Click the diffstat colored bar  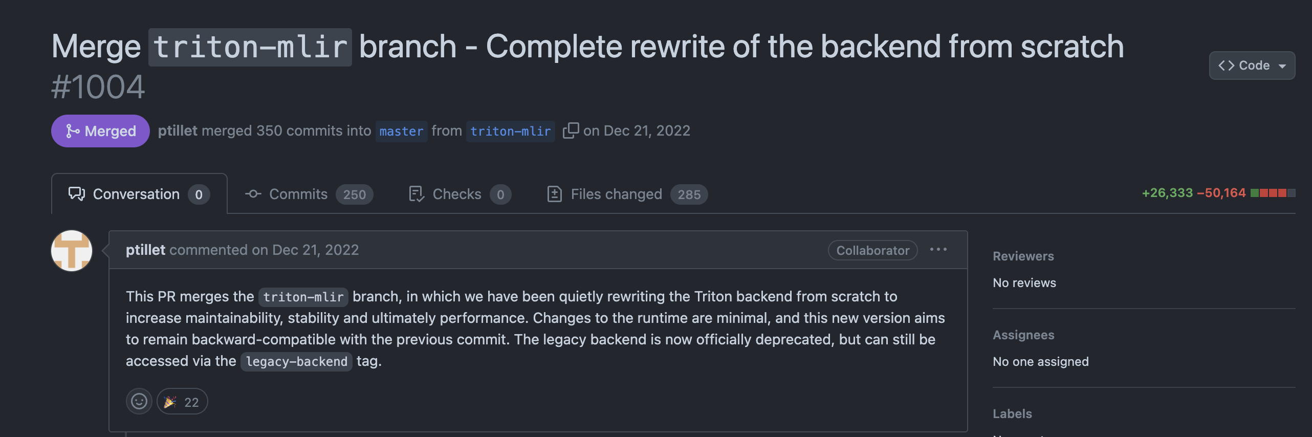[x=1273, y=193]
